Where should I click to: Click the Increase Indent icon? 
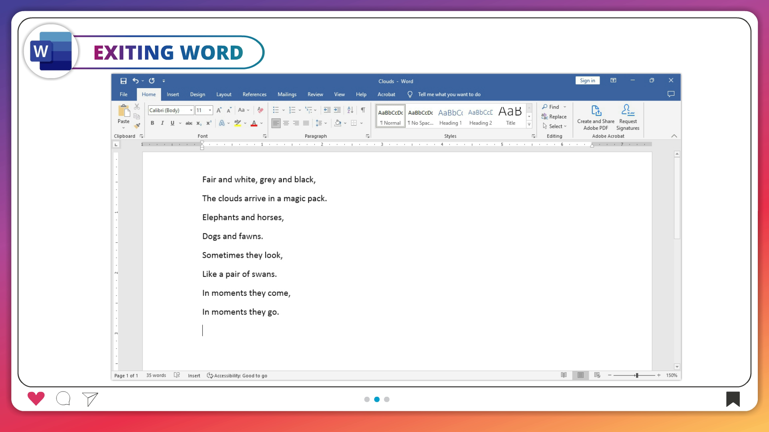pyautogui.click(x=337, y=110)
